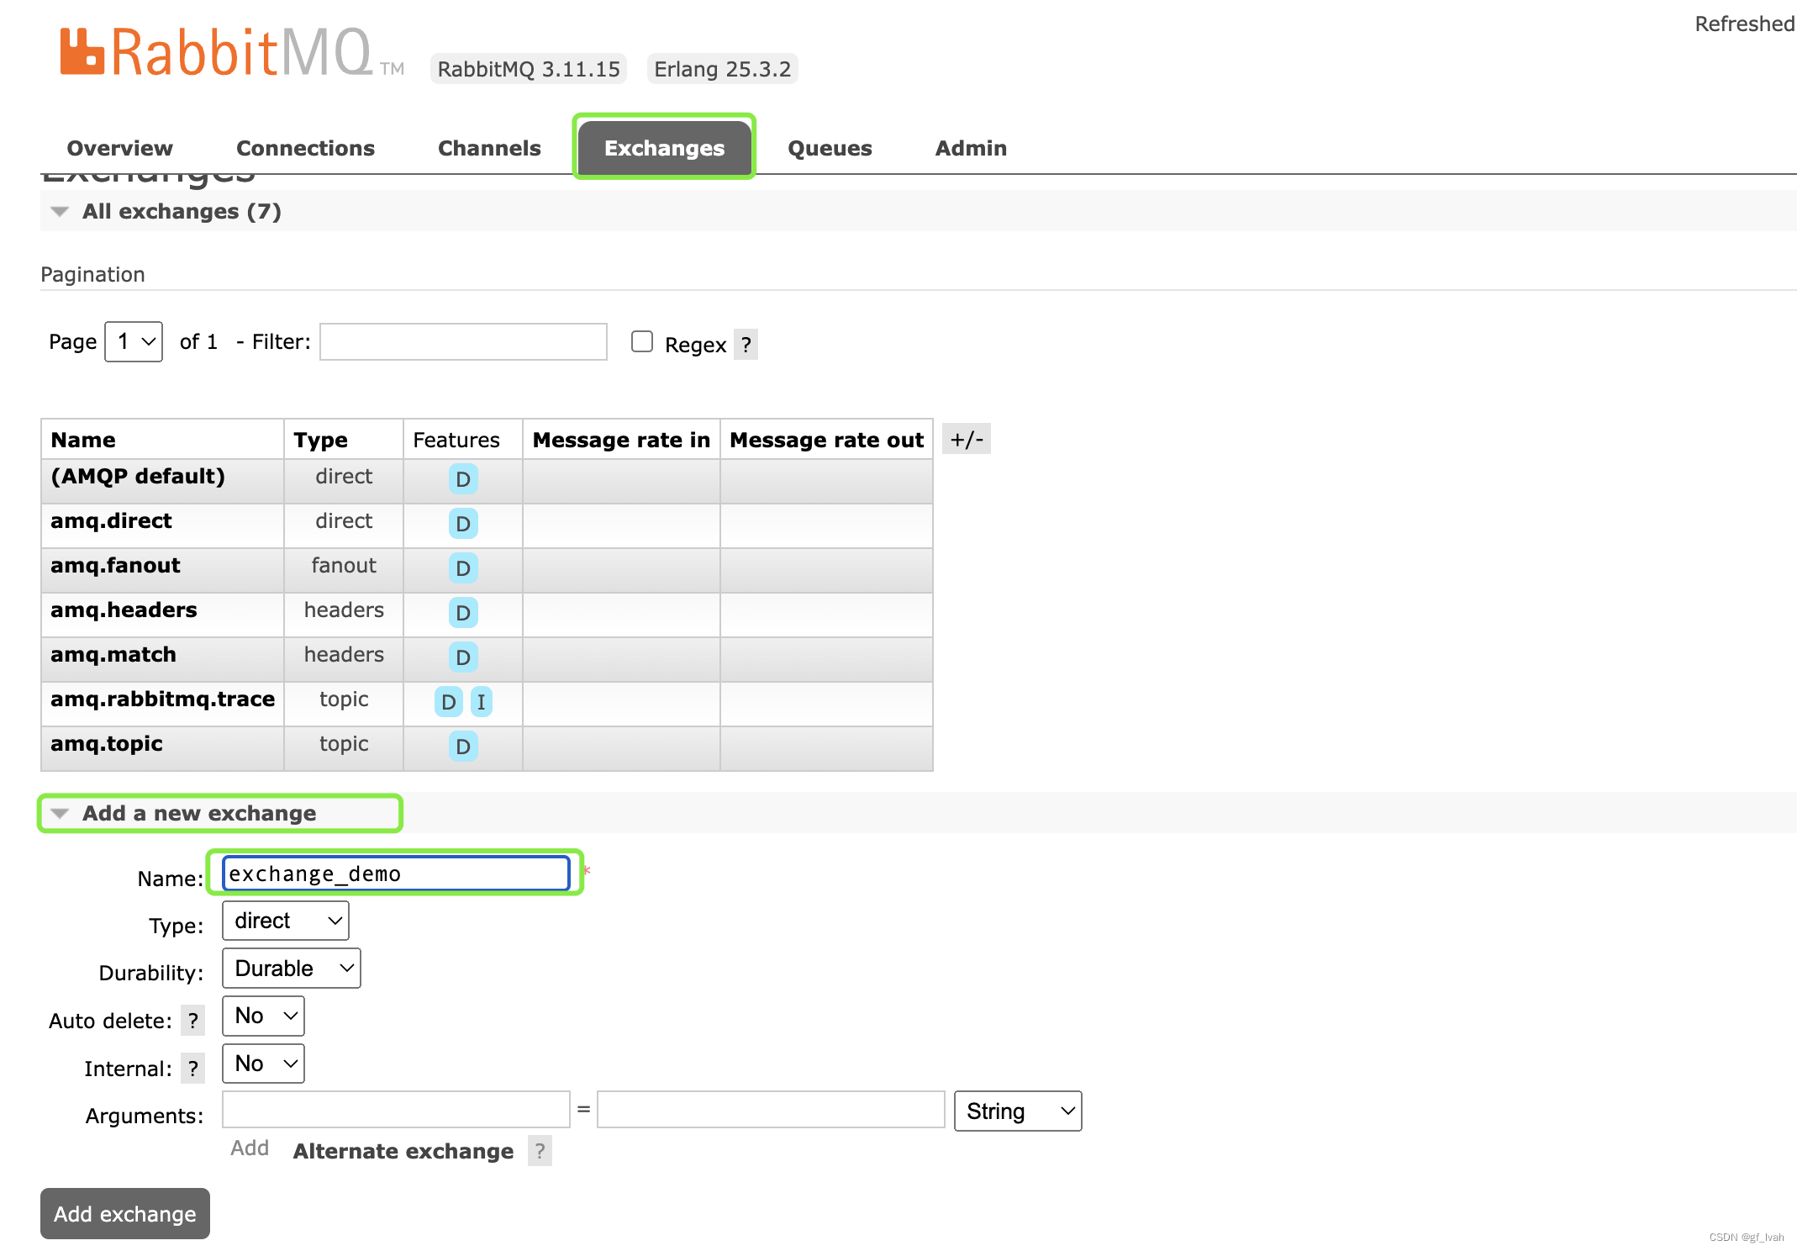Open the Page number dropdown
The height and width of the screenshot is (1251, 1797).
134,341
